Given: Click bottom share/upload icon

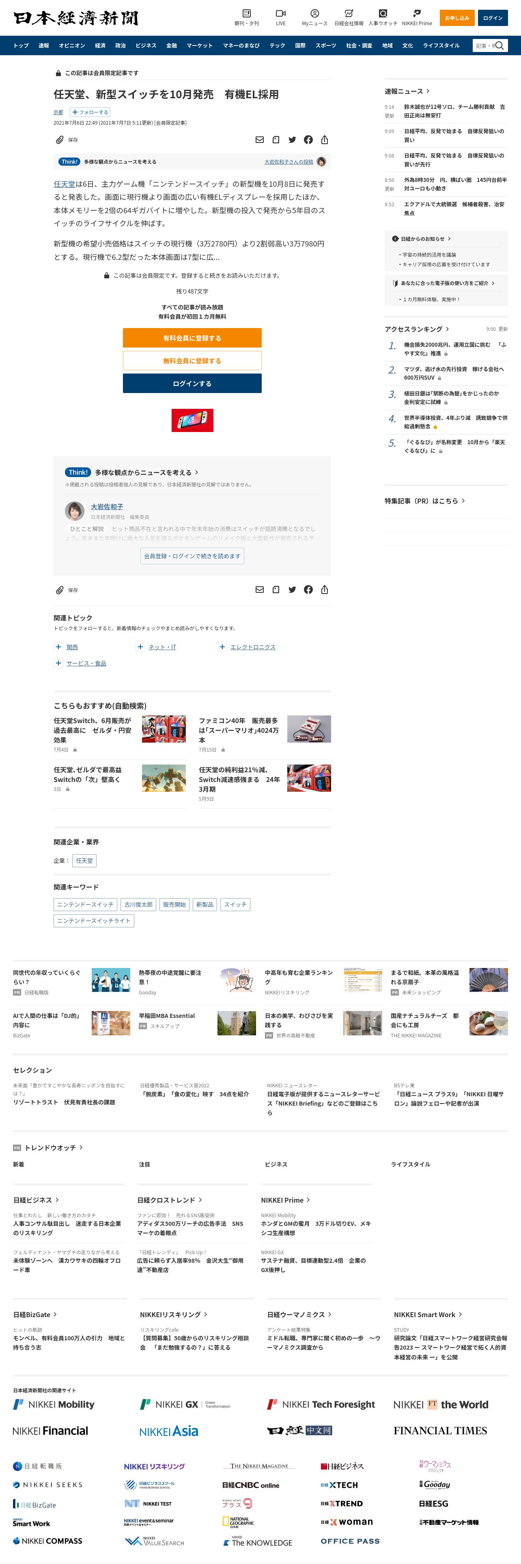Looking at the screenshot, I should tap(325, 590).
